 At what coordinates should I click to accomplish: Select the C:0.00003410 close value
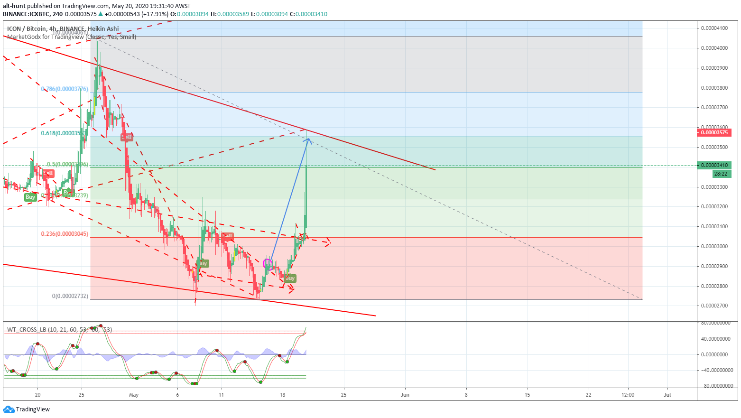click(x=308, y=14)
